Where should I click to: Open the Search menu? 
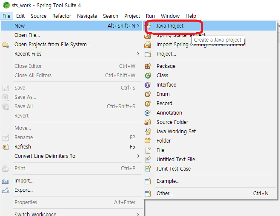(111, 16)
